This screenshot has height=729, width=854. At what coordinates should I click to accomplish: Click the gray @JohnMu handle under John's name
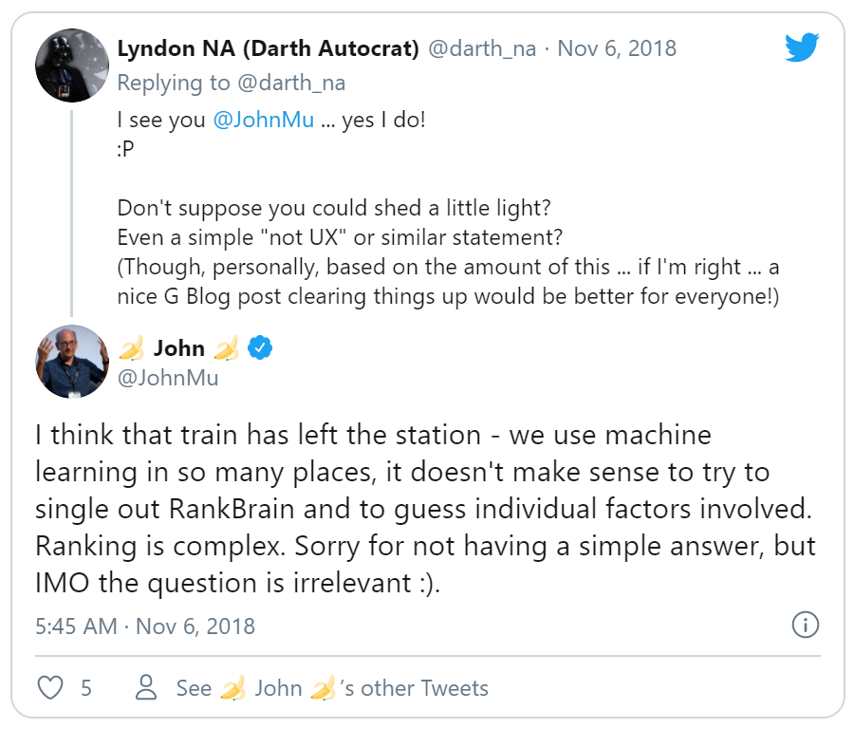pyautogui.click(x=168, y=378)
